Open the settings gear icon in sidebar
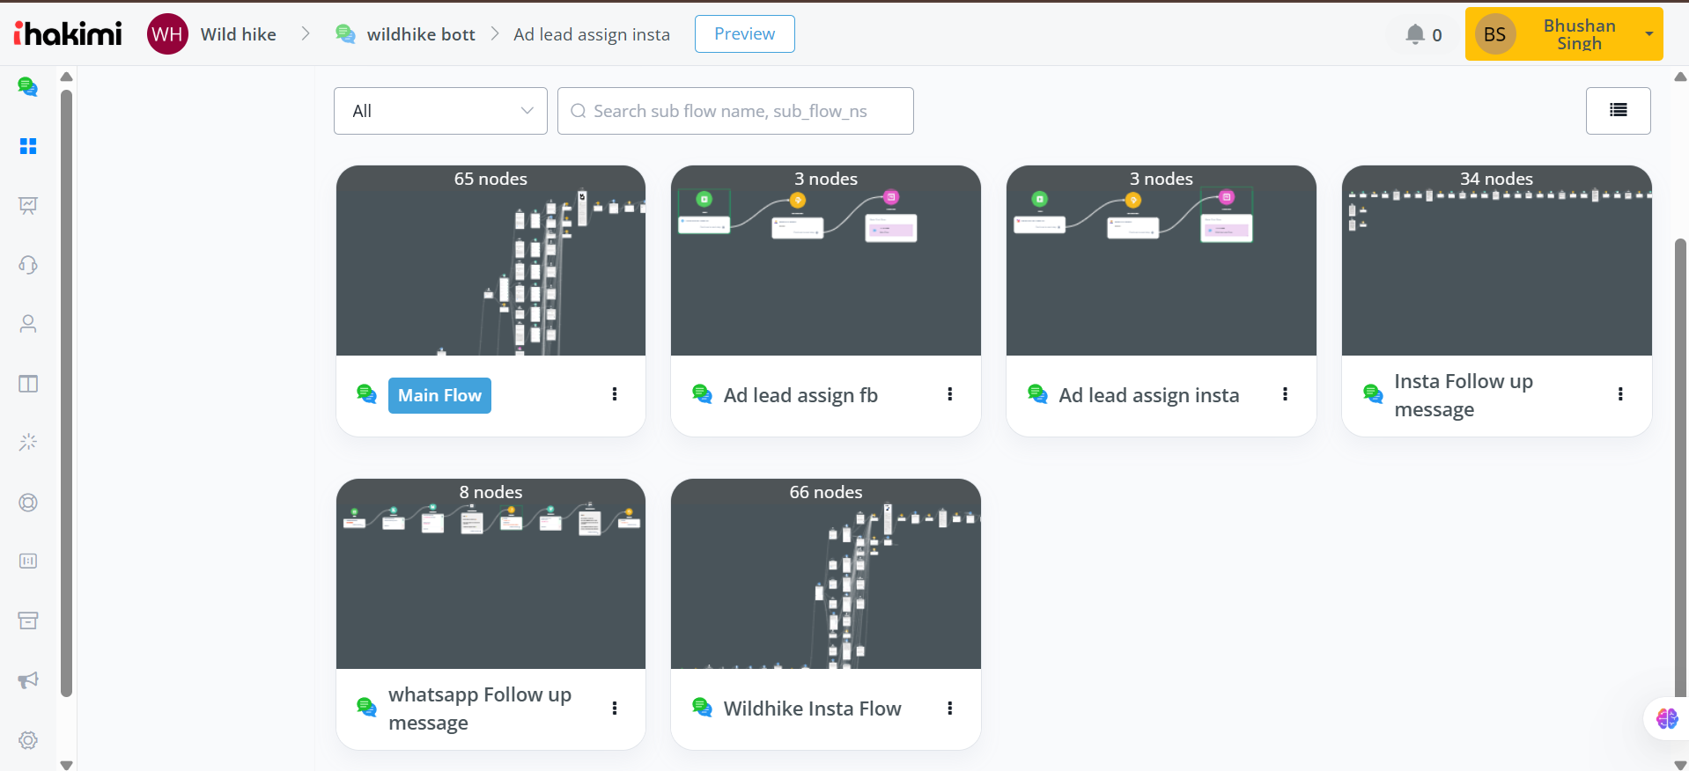This screenshot has width=1689, height=771. (28, 740)
